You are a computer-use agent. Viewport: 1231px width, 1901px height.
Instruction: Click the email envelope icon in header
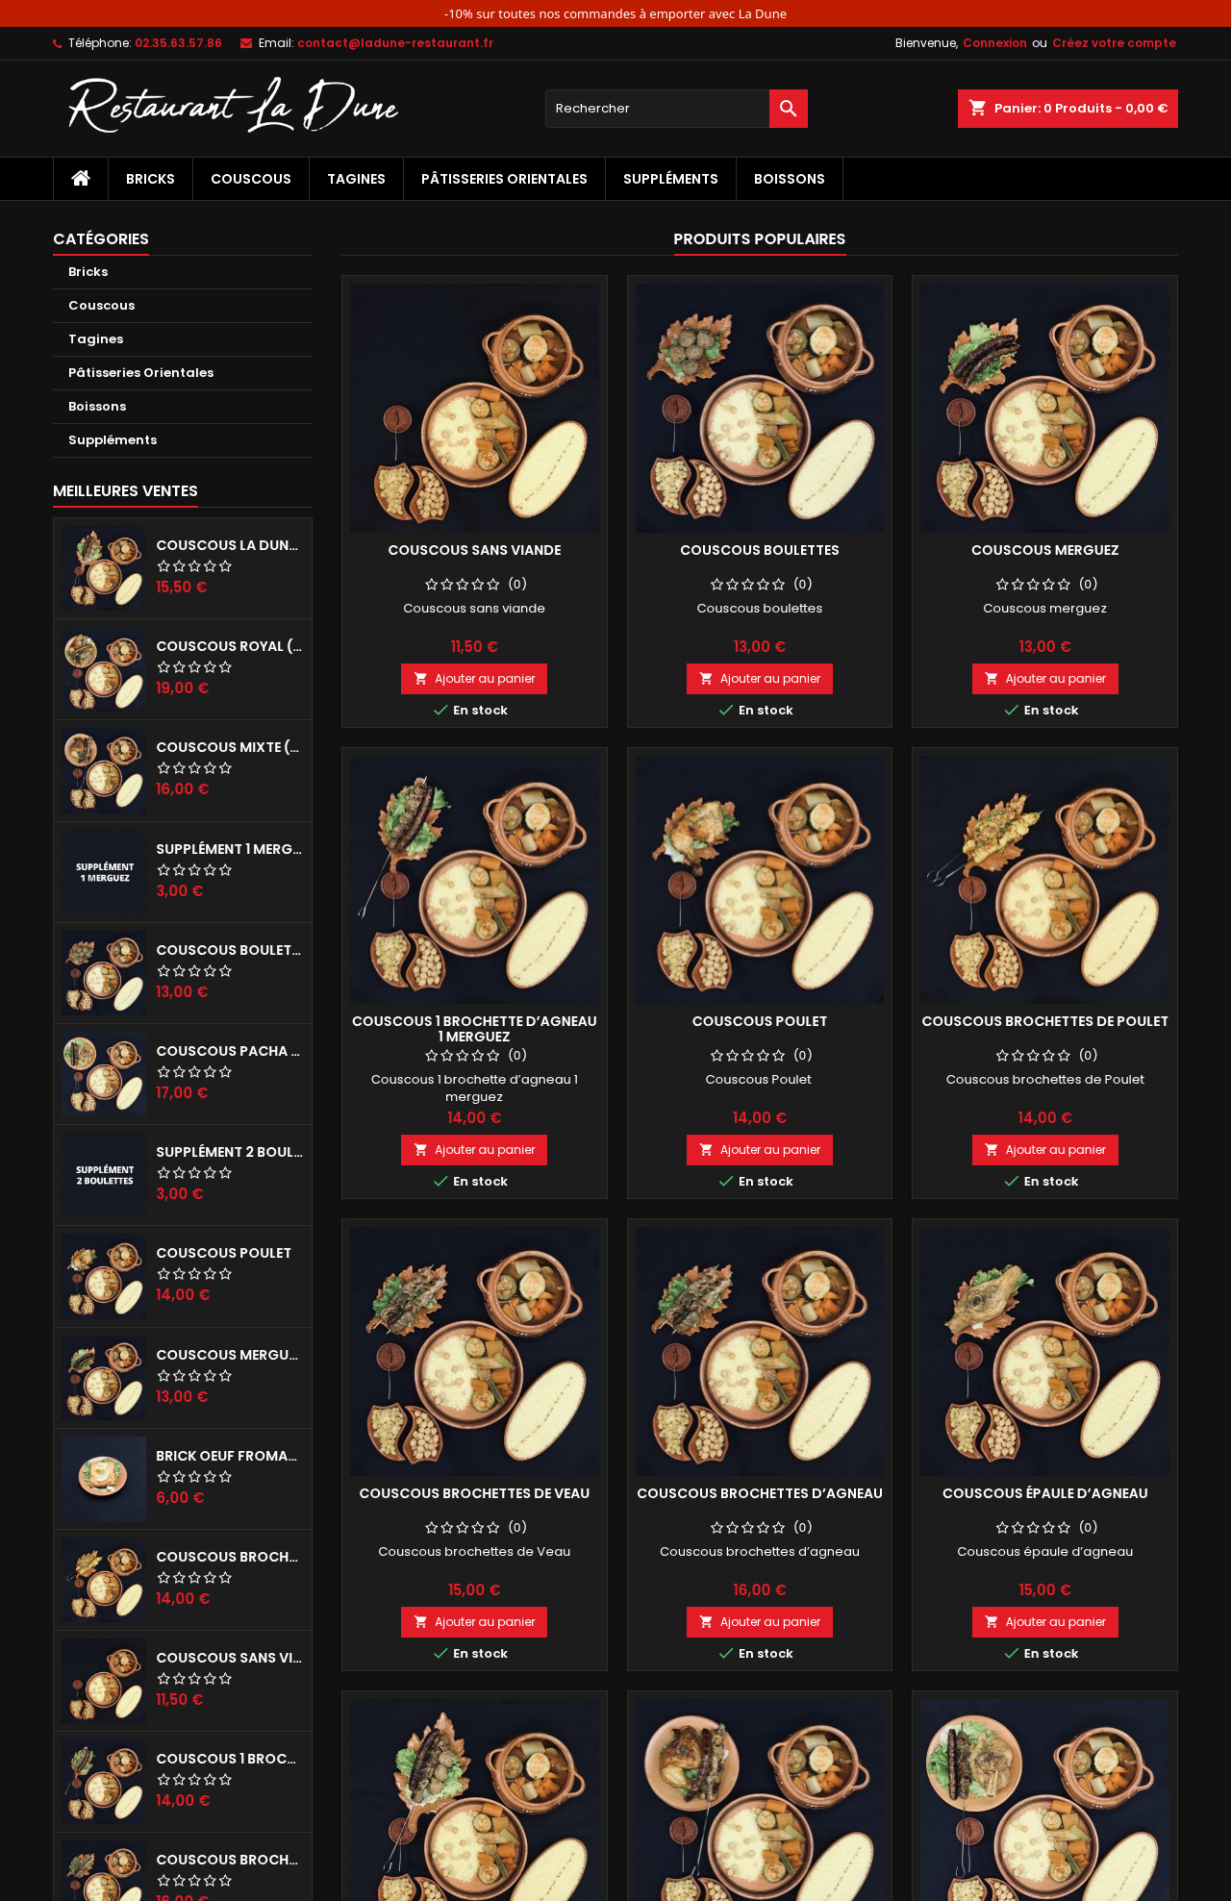click(x=246, y=43)
